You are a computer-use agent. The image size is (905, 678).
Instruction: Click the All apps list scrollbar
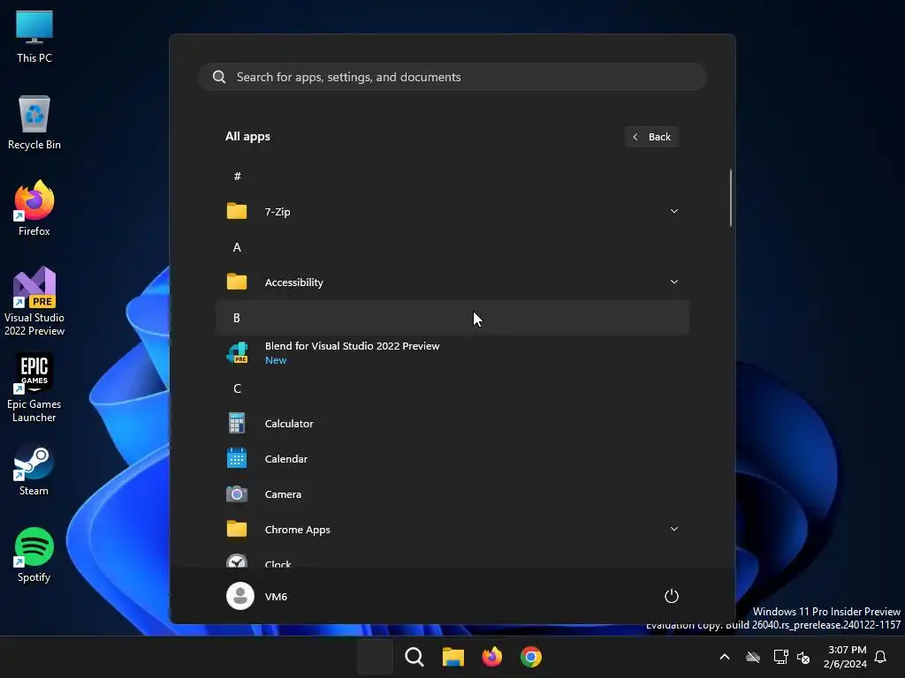click(x=731, y=198)
